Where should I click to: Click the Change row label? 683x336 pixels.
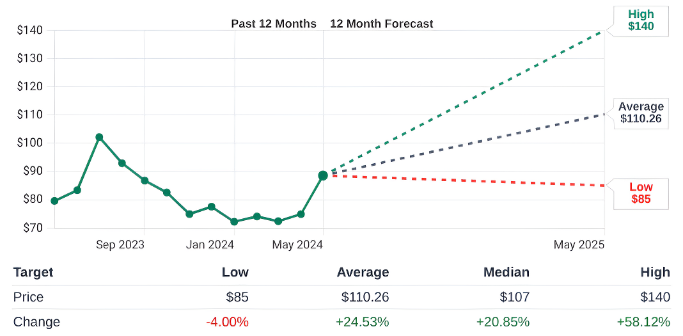click(x=36, y=322)
